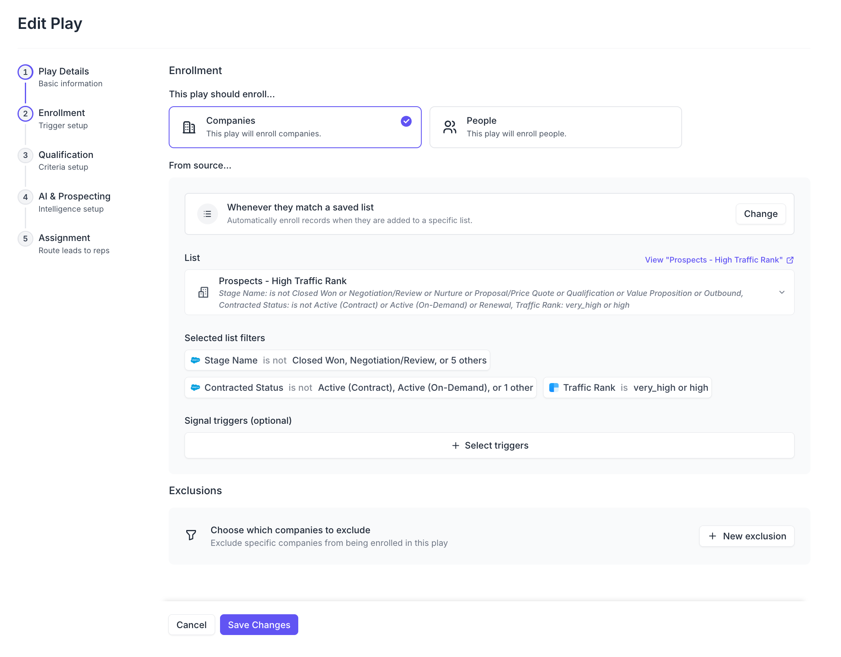Click Save Changes button

coord(259,624)
